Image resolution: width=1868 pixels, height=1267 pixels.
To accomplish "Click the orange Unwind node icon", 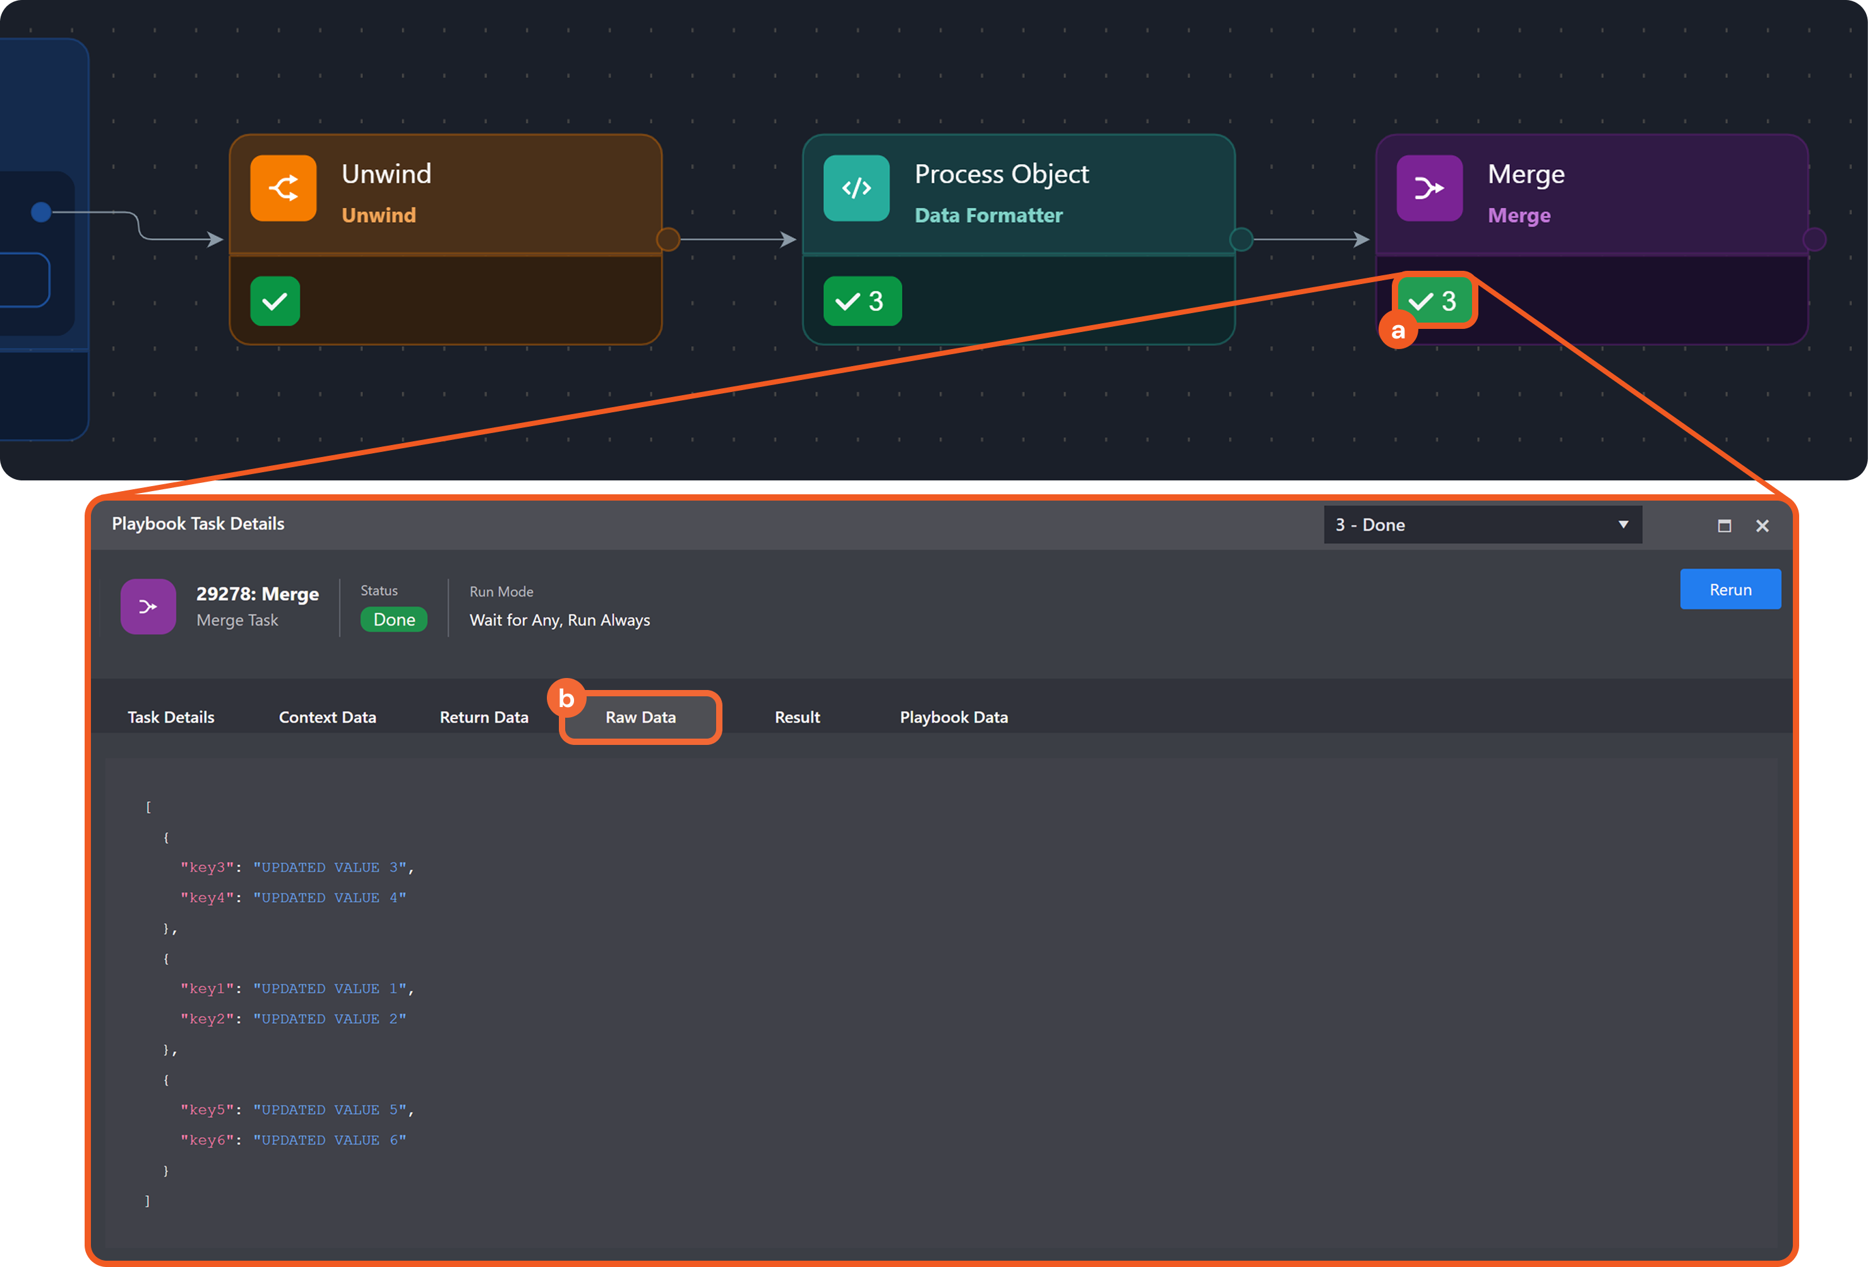I will point(283,188).
